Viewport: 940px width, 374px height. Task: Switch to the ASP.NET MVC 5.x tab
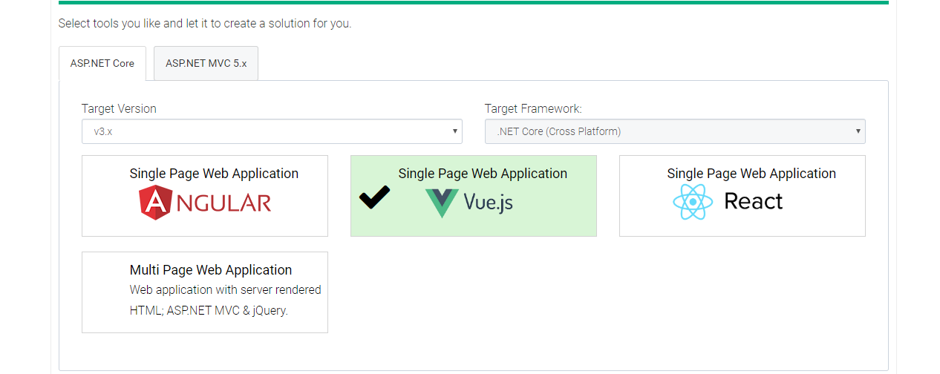click(x=206, y=63)
